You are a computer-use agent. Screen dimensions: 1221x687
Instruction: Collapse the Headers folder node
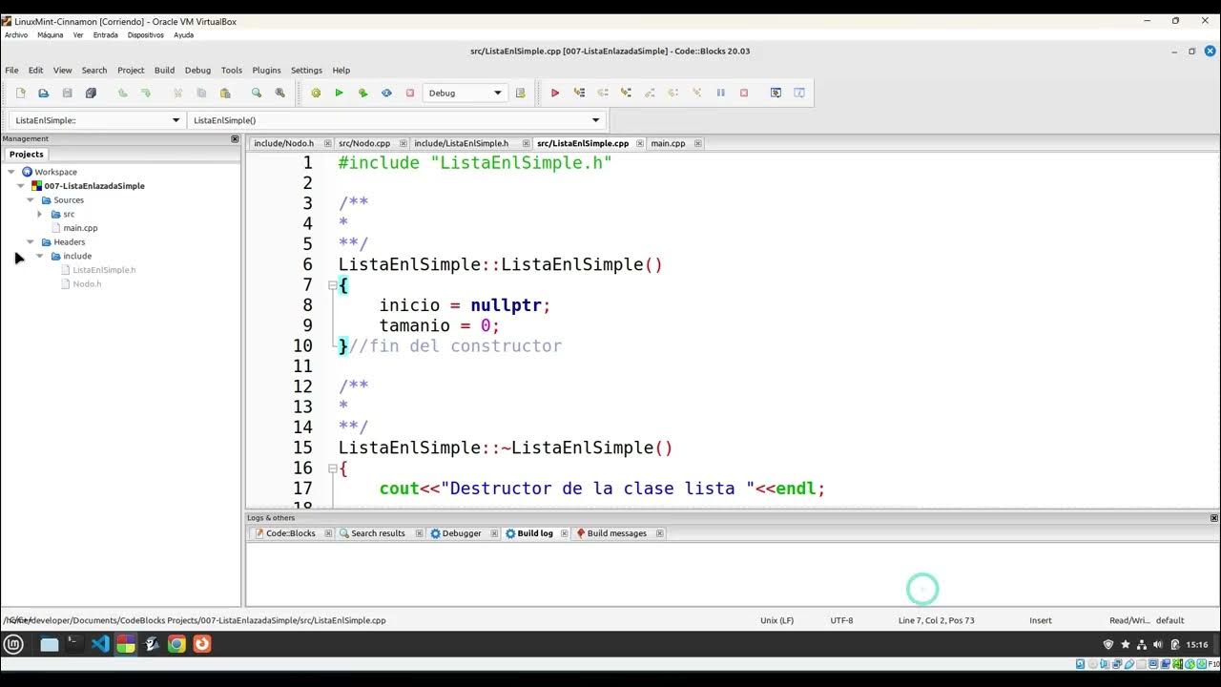click(x=31, y=242)
